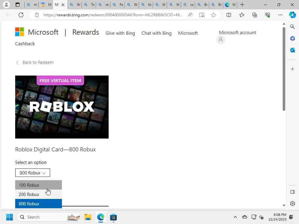Screen dimensions: 299x224
Task: Open the Favorites list icon
Action: coord(241,15)
